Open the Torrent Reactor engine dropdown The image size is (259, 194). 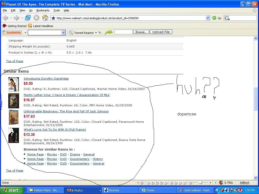point(96,33)
